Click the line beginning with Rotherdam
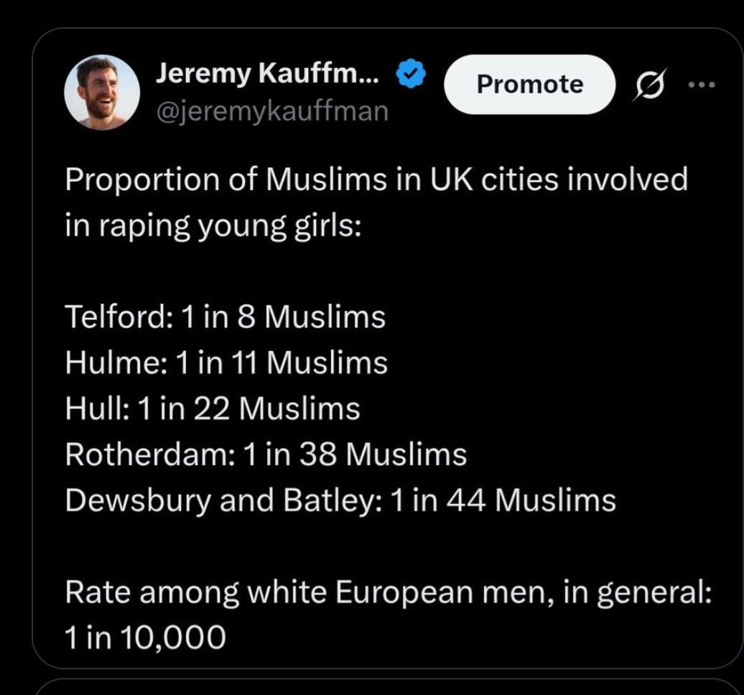 point(266,454)
